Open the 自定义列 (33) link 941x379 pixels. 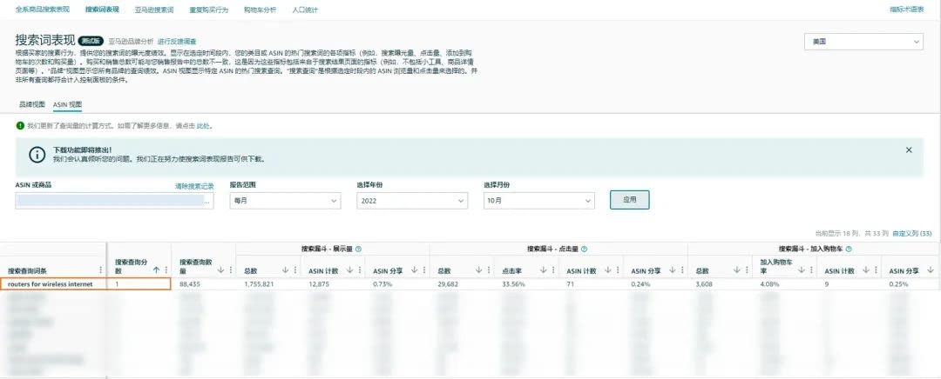point(912,233)
